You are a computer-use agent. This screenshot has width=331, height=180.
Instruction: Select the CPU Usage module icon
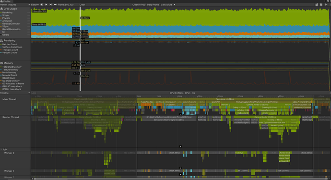(x=1, y=9)
